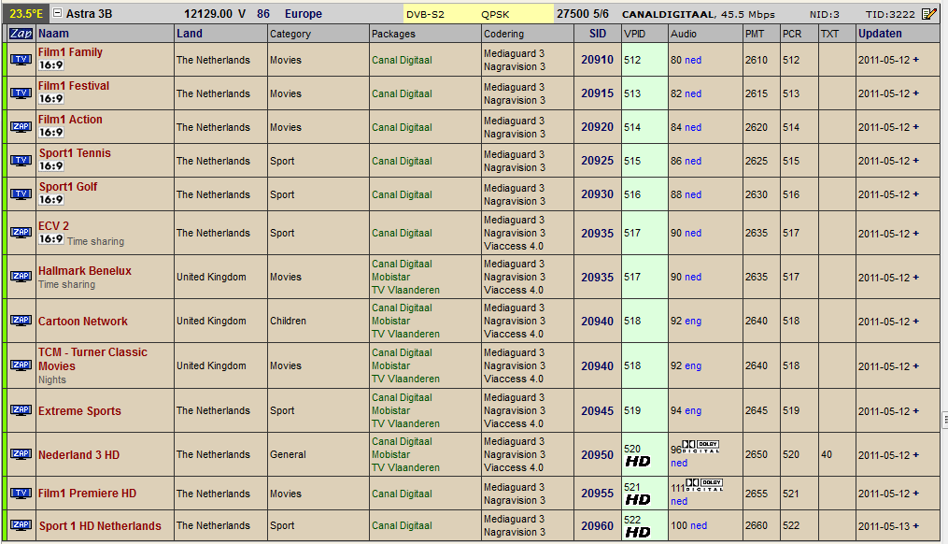Click the ZAP icon for Cartoon Network
Screen dimensions: 948x544
click(21, 321)
